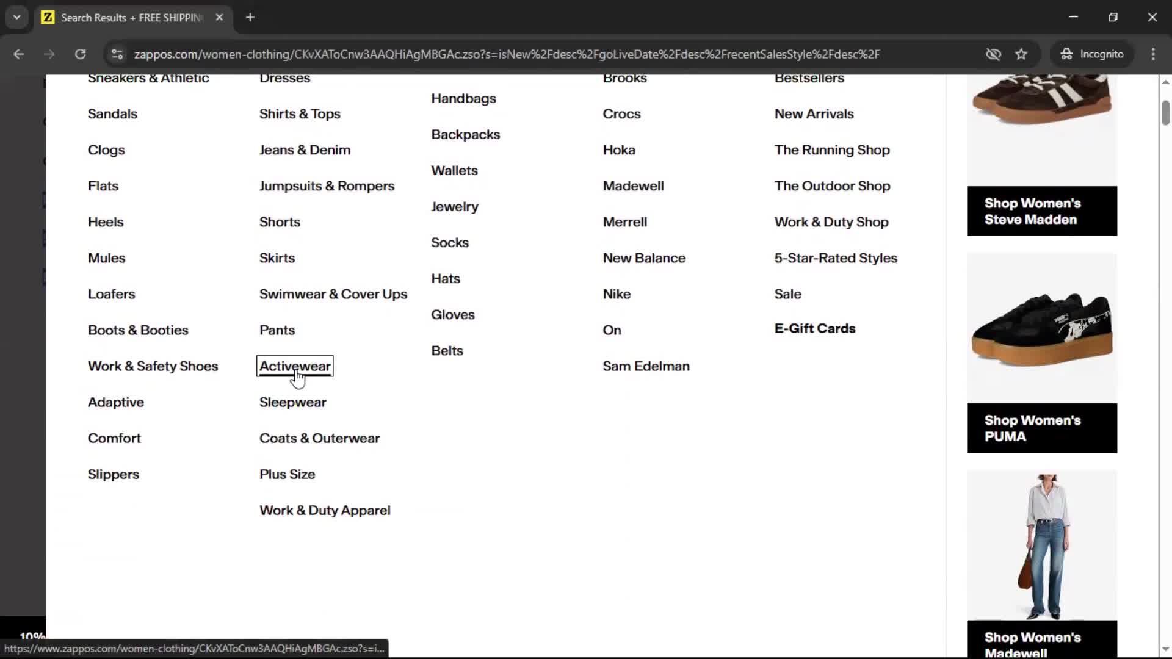Open Gloves category
1172x659 pixels.
point(452,314)
